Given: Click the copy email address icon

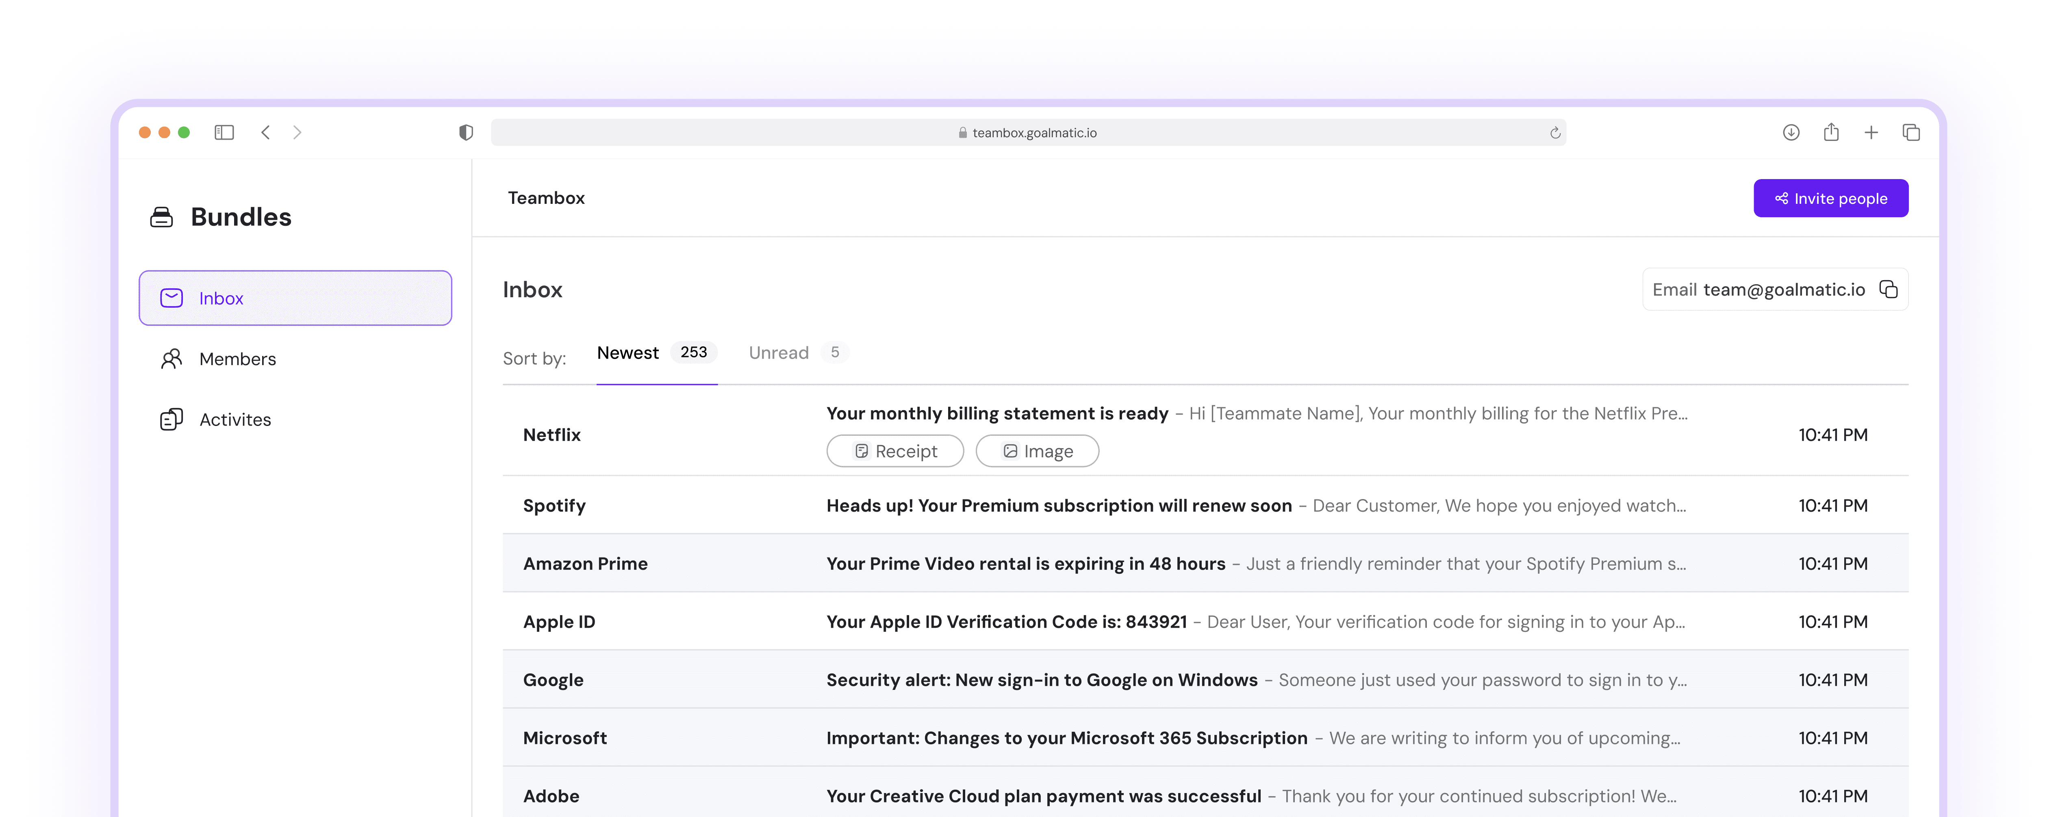Looking at the screenshot, I should (x=1888, y=289).
